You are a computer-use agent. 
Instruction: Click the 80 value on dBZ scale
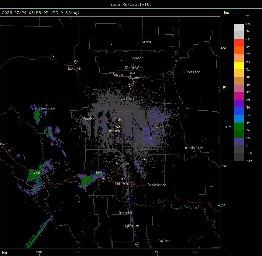coord(248,24)
